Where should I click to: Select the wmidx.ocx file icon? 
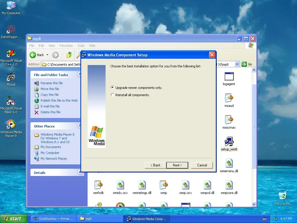click(120, 185)
